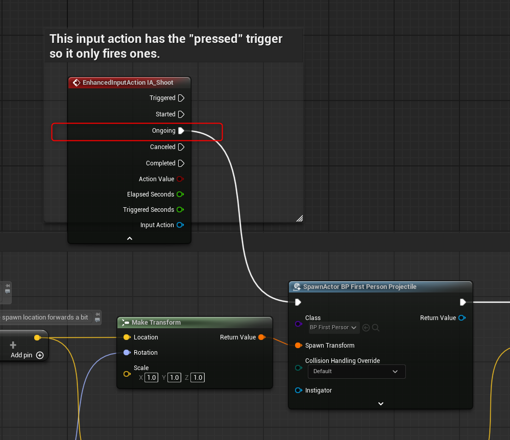
Task: Click the Rotation input pin
Action: pyautogui.click(x=127, y=353)
